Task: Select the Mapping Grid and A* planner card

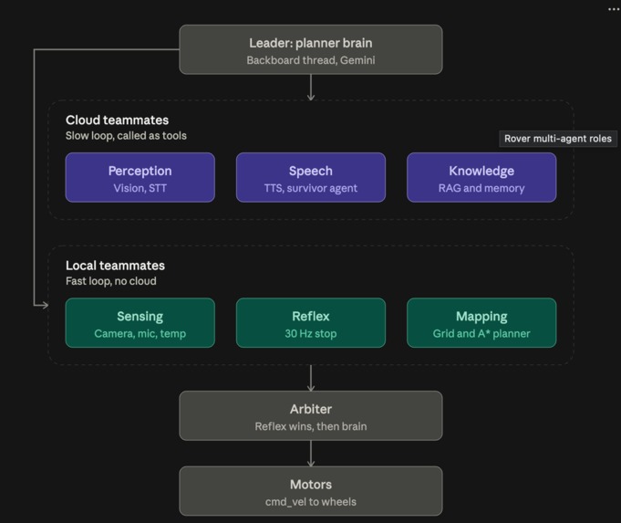Action: [481, 323]
